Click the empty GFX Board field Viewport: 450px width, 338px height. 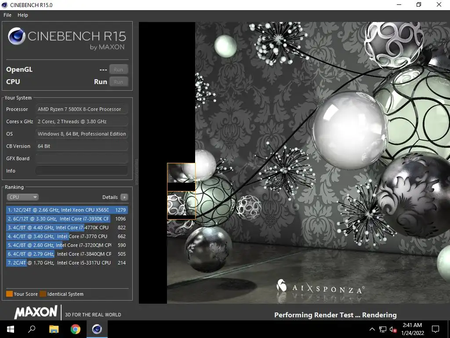click(82, 158)
